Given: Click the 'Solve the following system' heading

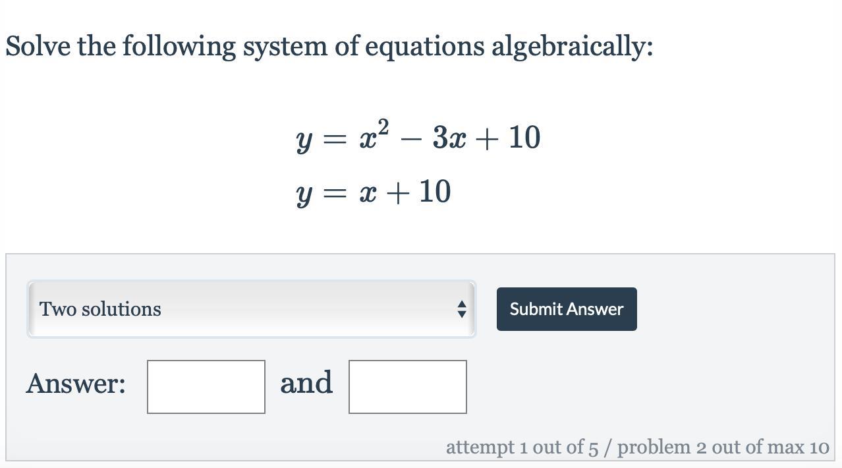Looking at the screenshot, I should click(329, 47).
